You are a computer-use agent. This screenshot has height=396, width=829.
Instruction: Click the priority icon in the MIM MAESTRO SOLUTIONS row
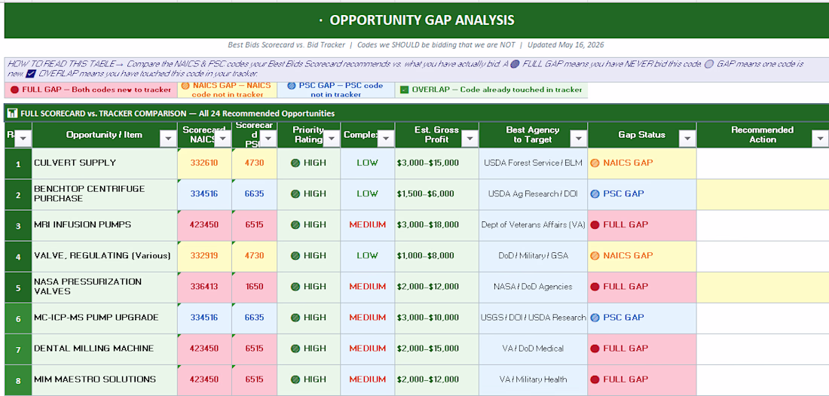click(x=295, y=379)
